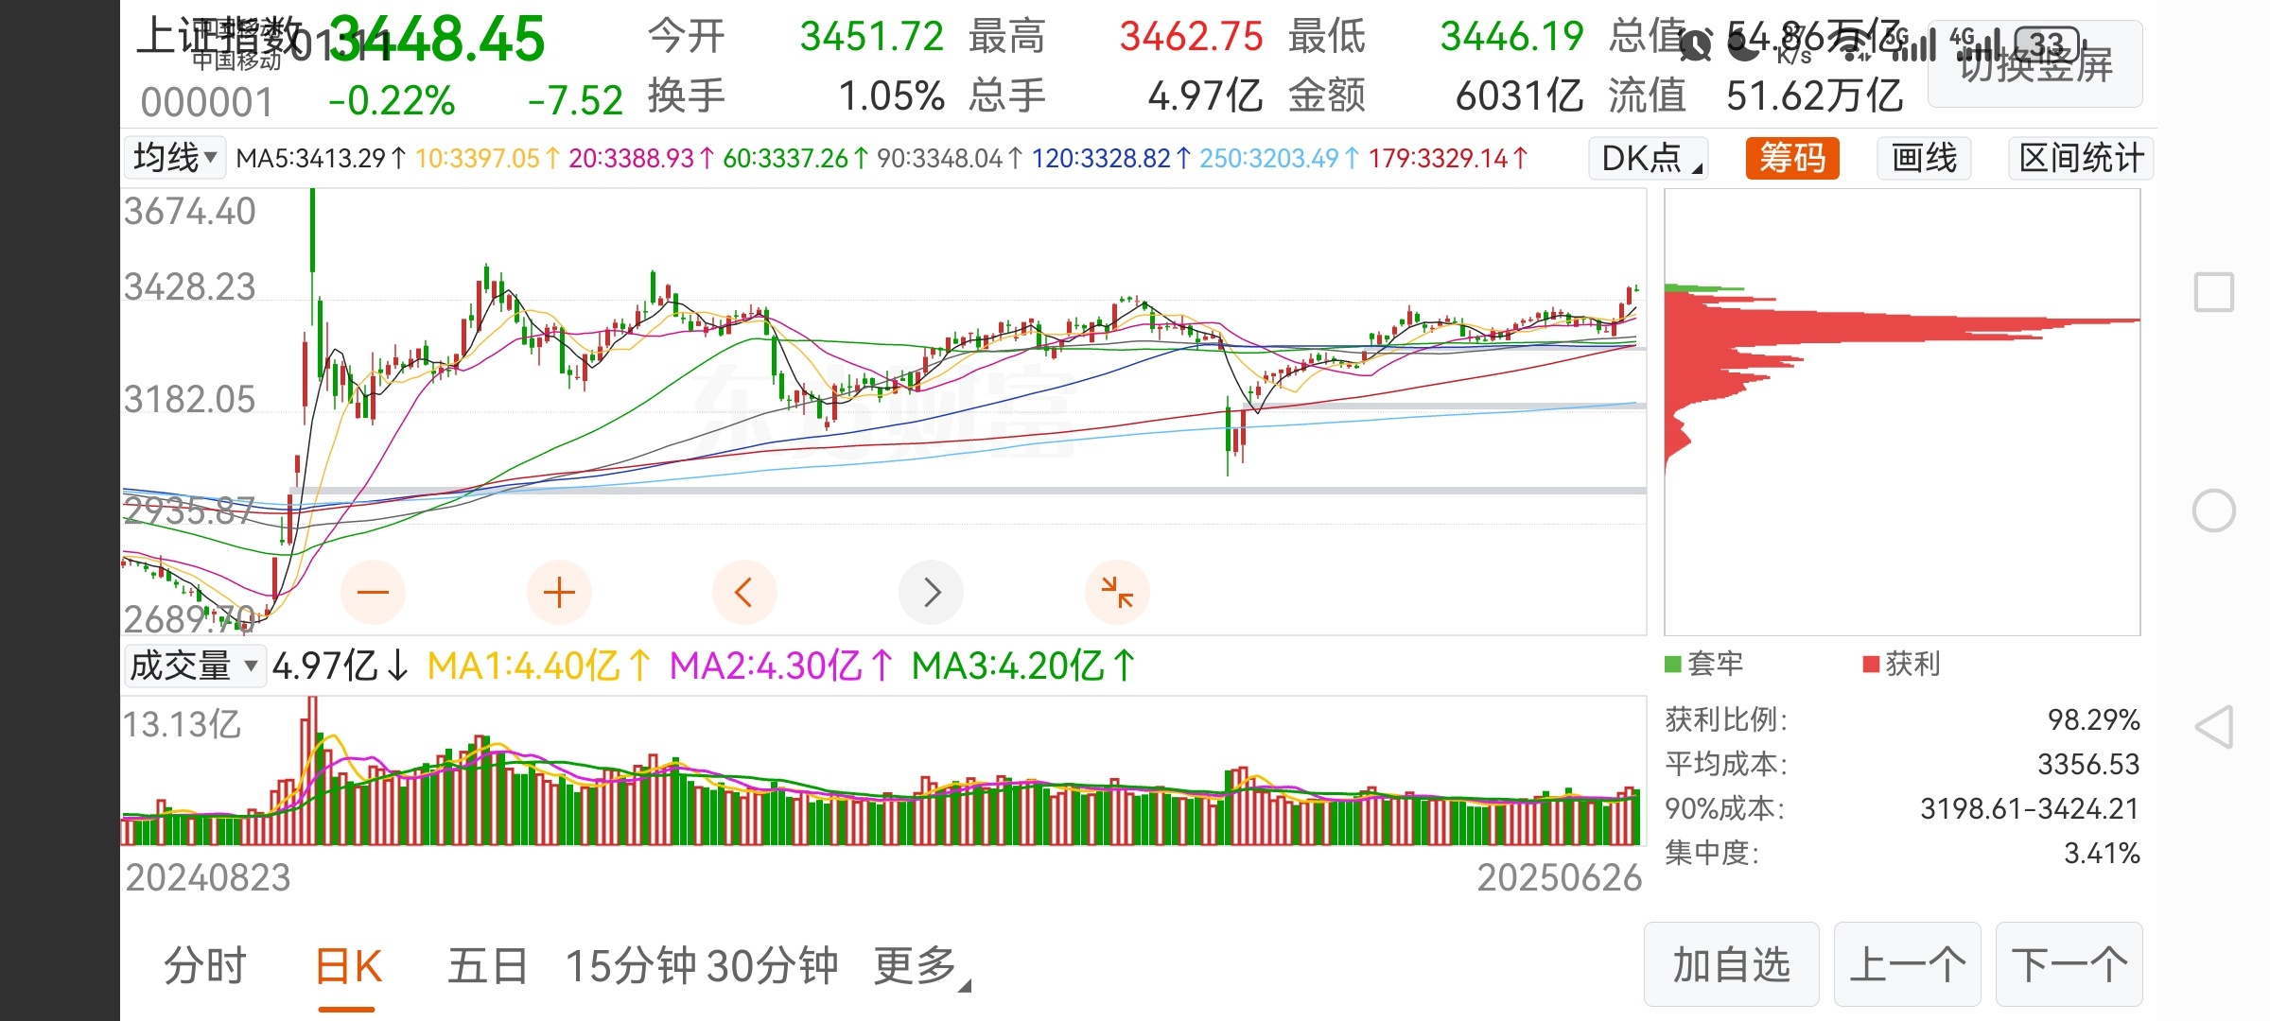Collapse chart with shrink arrows icon
The width and height of the screenshot is (2270, 1021).
click(1117, 593)
